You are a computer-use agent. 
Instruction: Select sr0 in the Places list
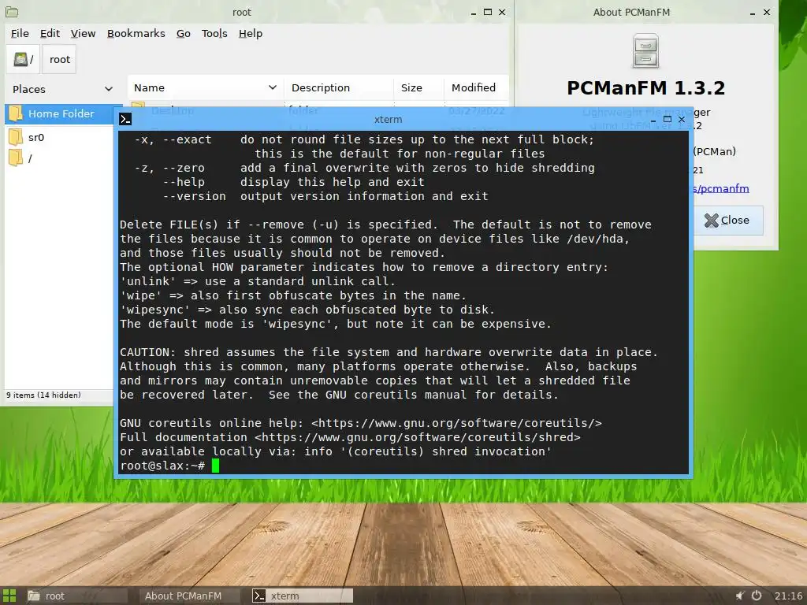(36, 137)
